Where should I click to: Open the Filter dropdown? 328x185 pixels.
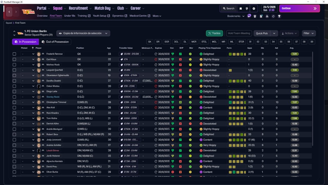tap(309, 33)
